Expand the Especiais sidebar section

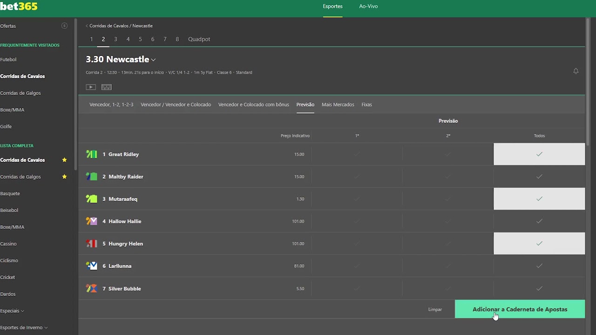point(12,311)
